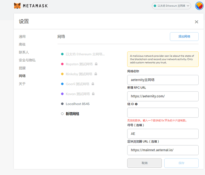Click the purple dot of Kovan network
The height and width of the screenshot is (175, 205).
tap(62, 94)
